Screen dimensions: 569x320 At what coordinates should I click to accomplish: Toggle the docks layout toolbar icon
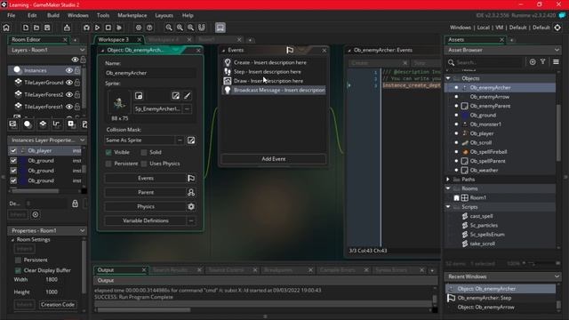tap(220, 28)
